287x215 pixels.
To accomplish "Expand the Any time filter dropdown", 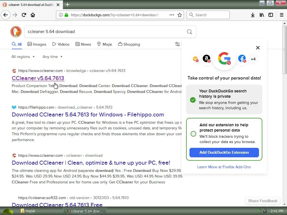I will (x=52, y=57).
